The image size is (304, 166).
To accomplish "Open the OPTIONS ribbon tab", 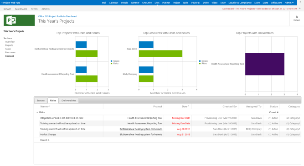I will coord(46,9).
